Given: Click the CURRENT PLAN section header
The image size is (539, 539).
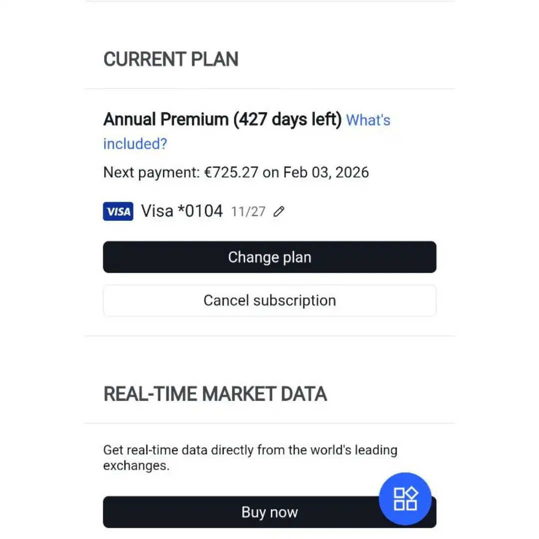Looking at the screenshot, I should tap(171, 59).
